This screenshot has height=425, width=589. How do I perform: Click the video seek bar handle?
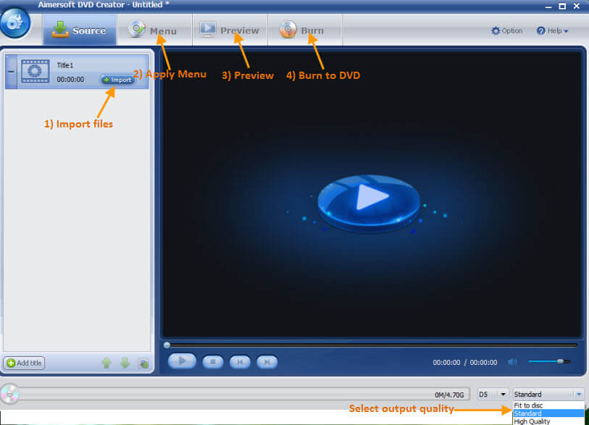point(167,345)
